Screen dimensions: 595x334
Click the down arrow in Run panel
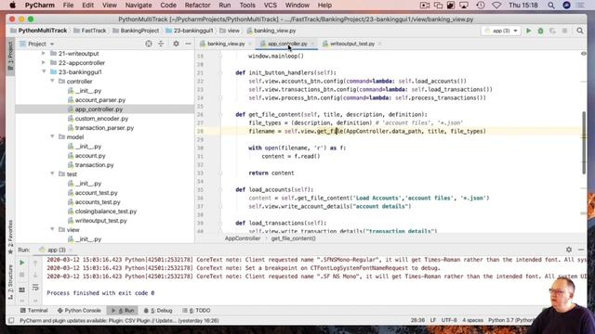click(x=35, y=275)
